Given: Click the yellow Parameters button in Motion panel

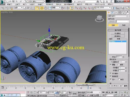Looking at the screenshot, I should [113, 25].
